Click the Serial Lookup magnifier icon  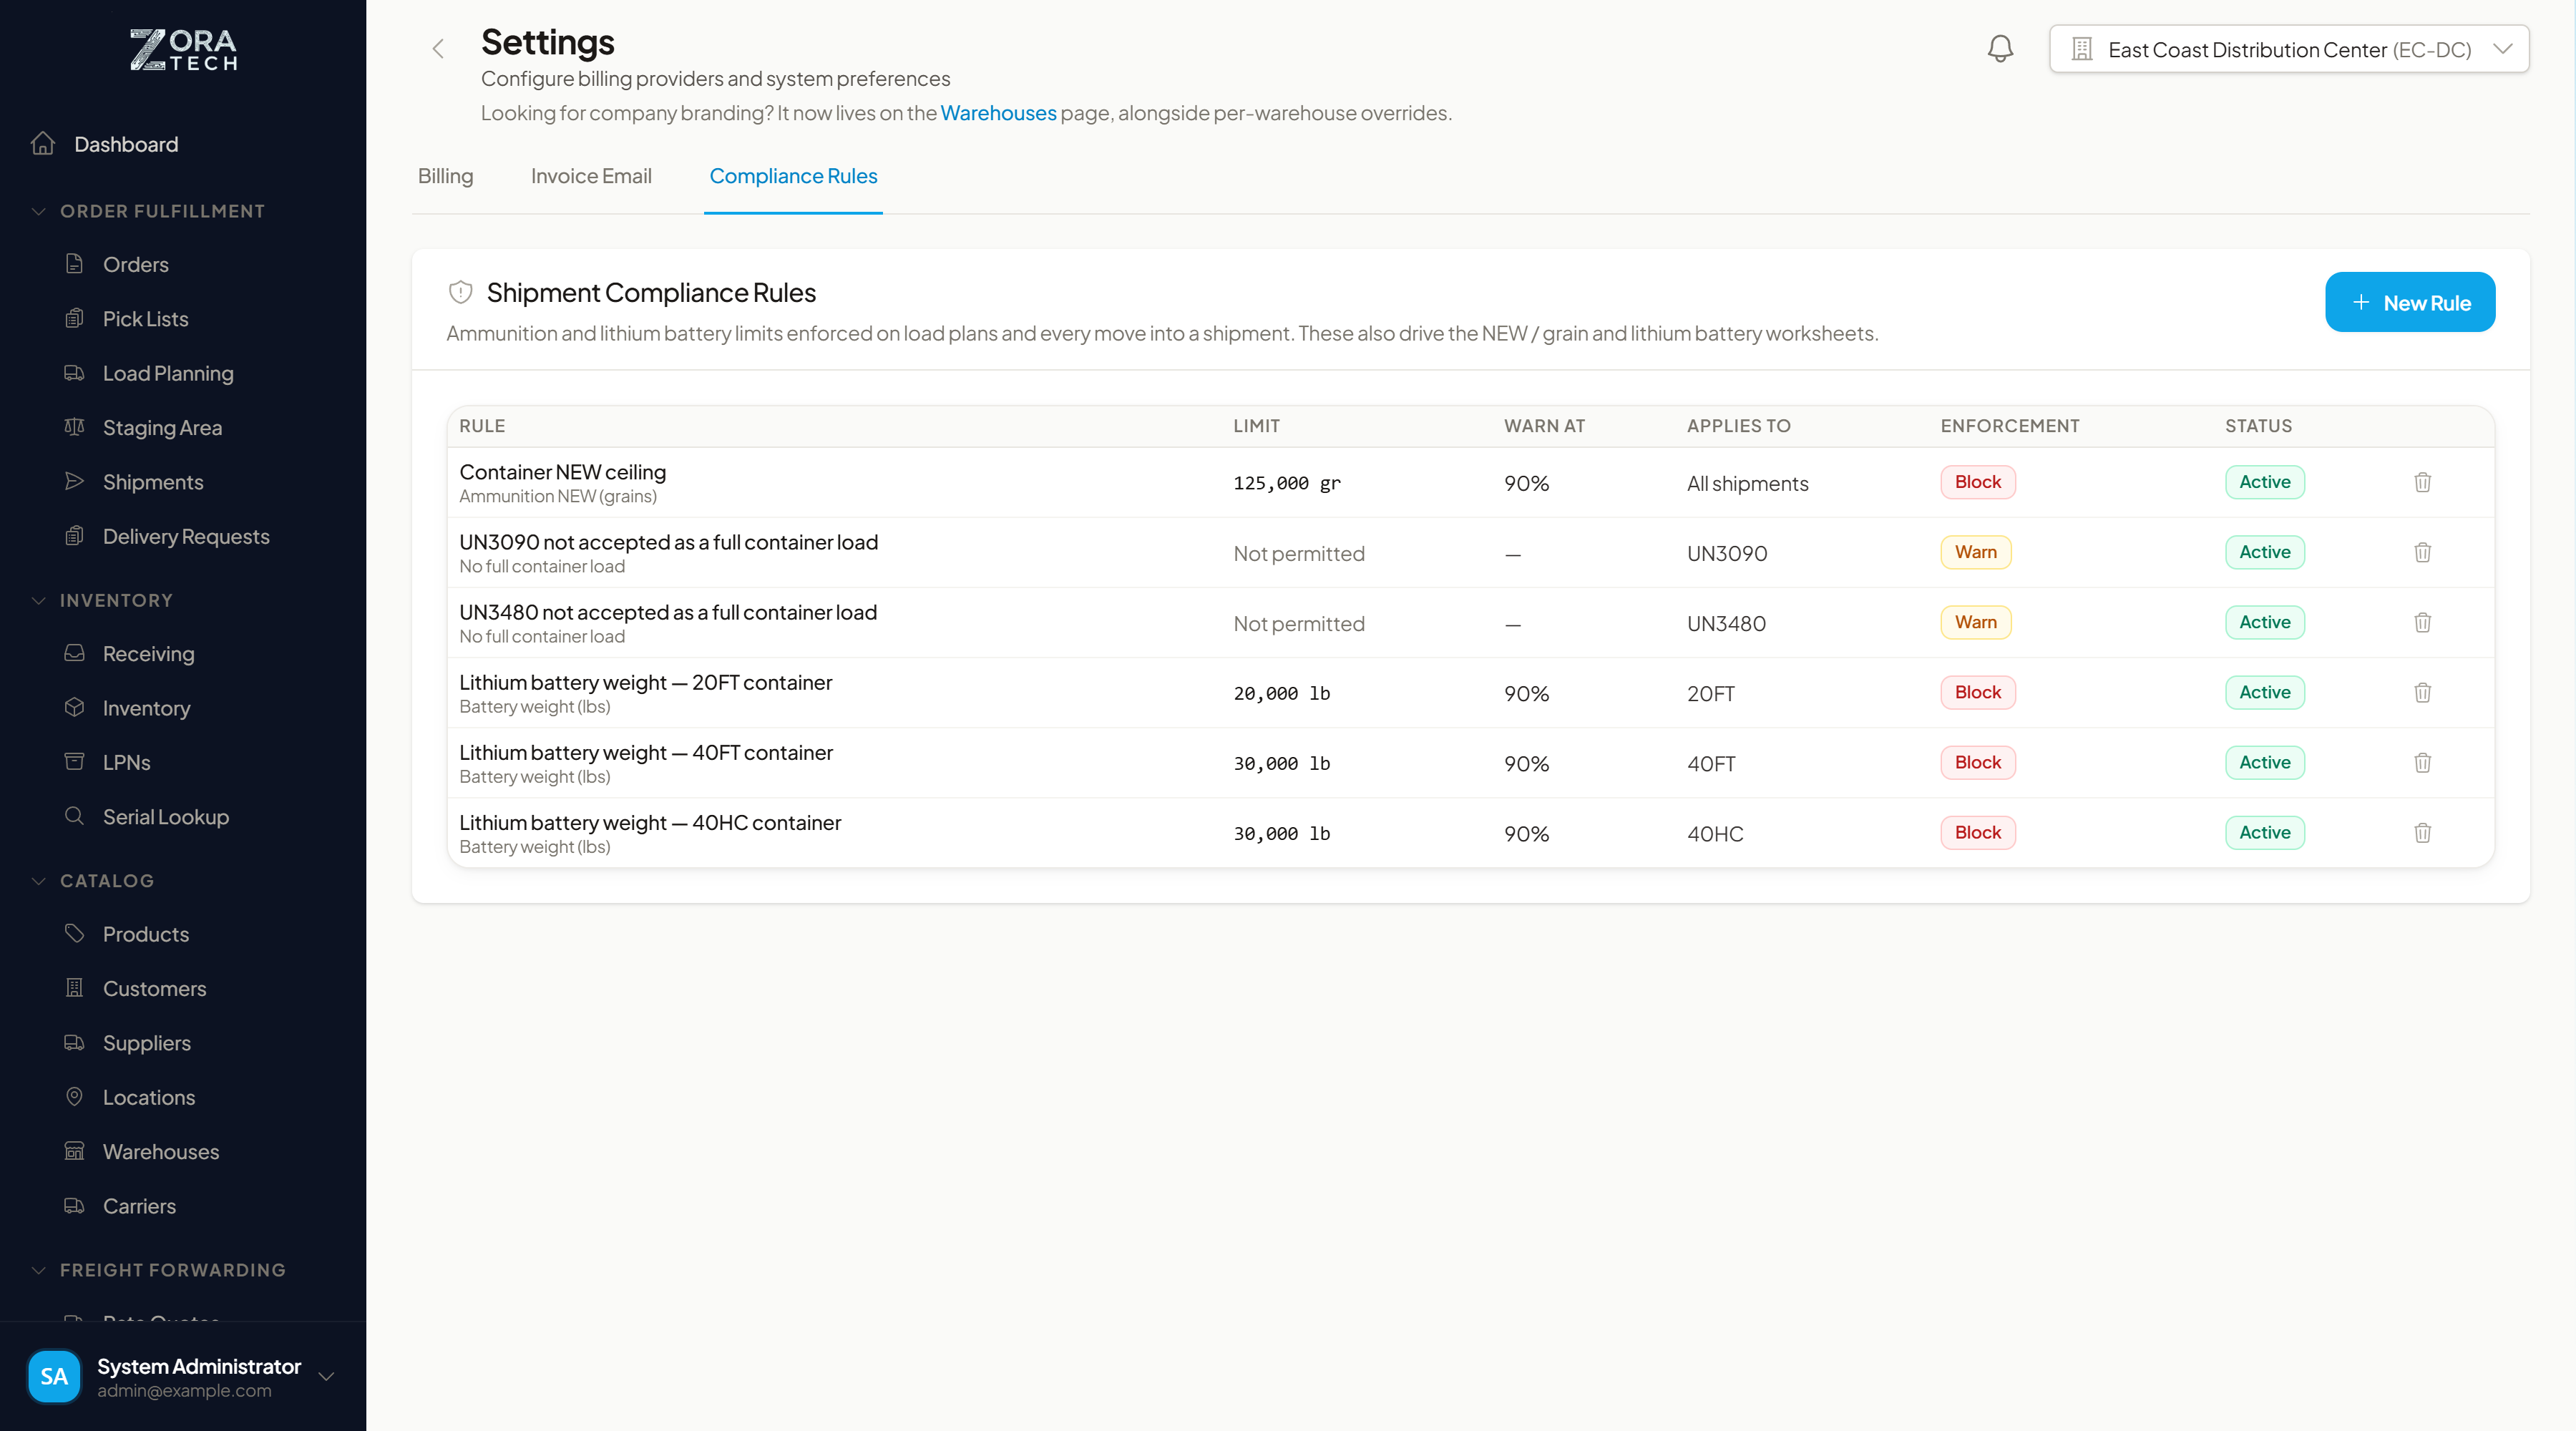(x=74, y=816)
